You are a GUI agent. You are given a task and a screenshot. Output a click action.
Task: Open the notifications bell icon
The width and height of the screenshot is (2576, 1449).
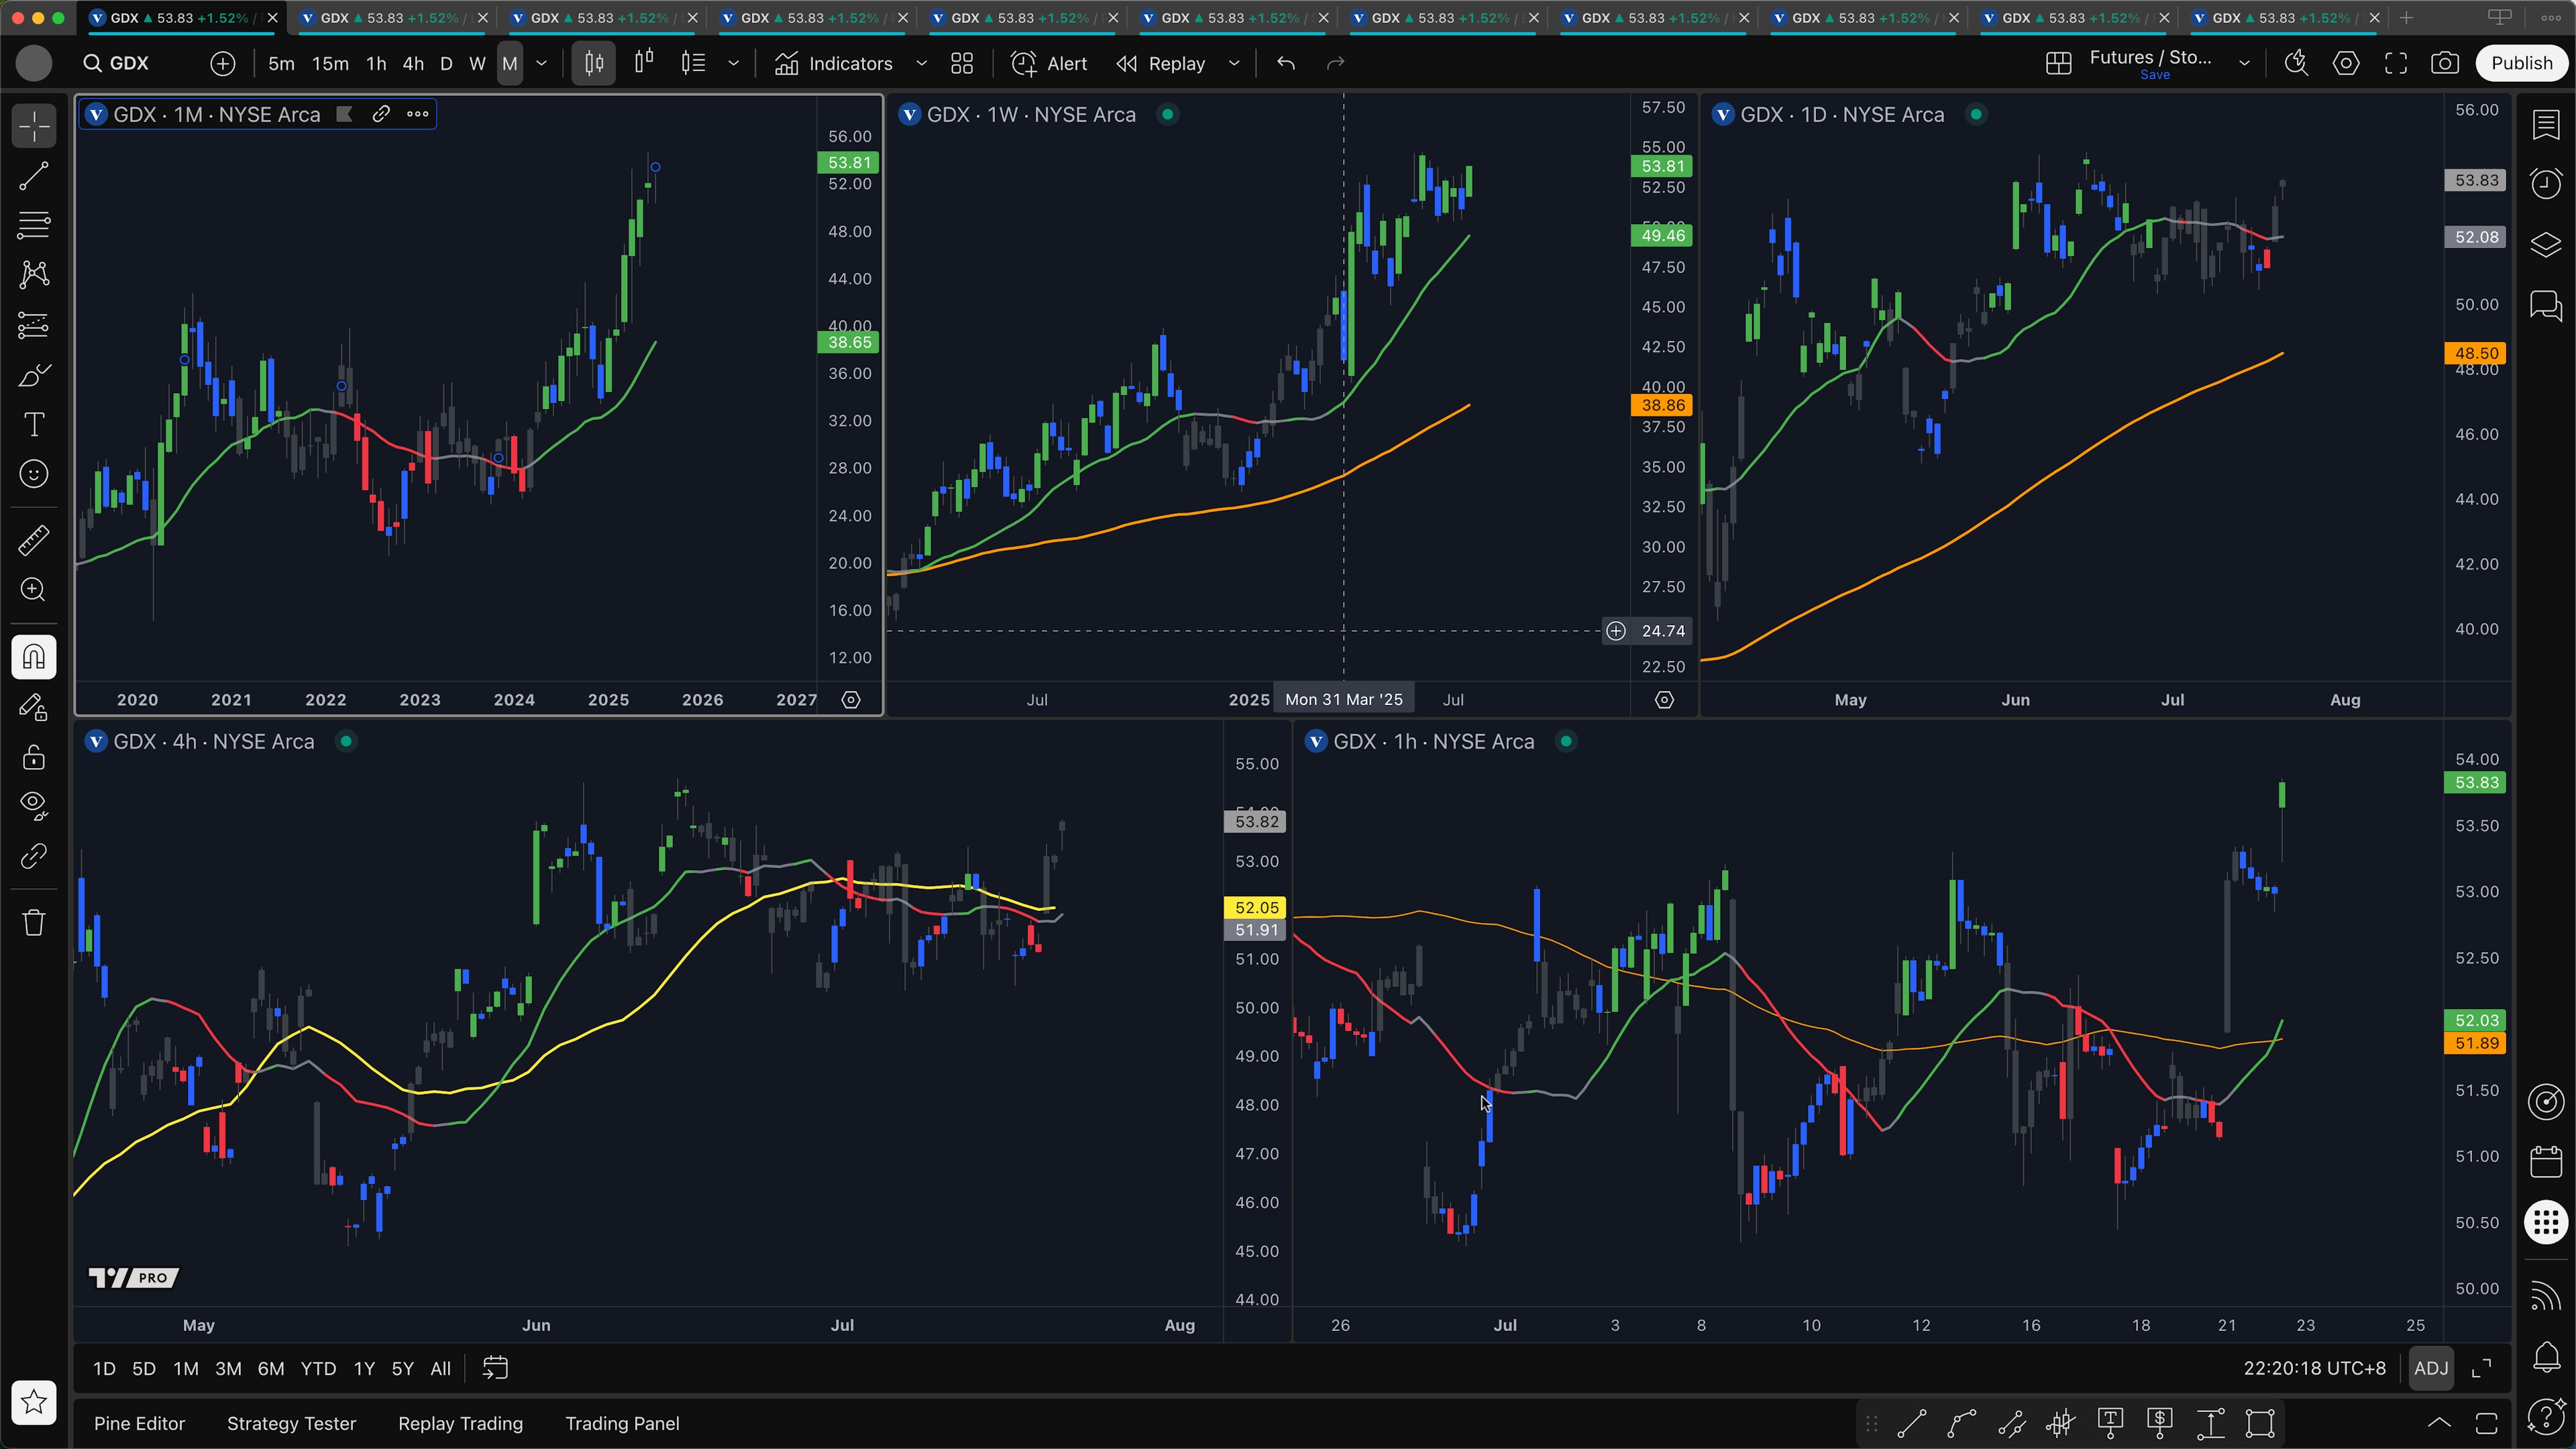2546,1356
